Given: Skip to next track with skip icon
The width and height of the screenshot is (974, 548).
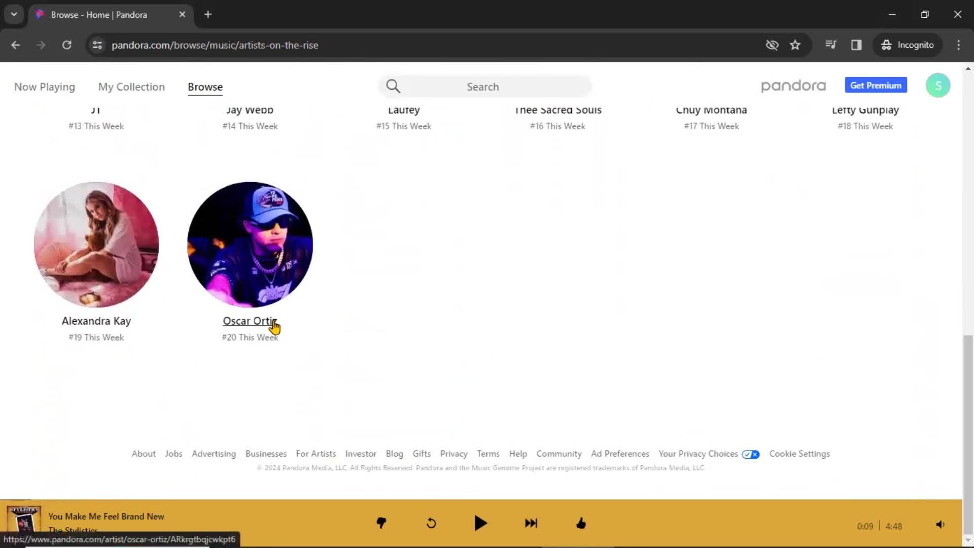Looking at the screenshot, I should (531, 524).
